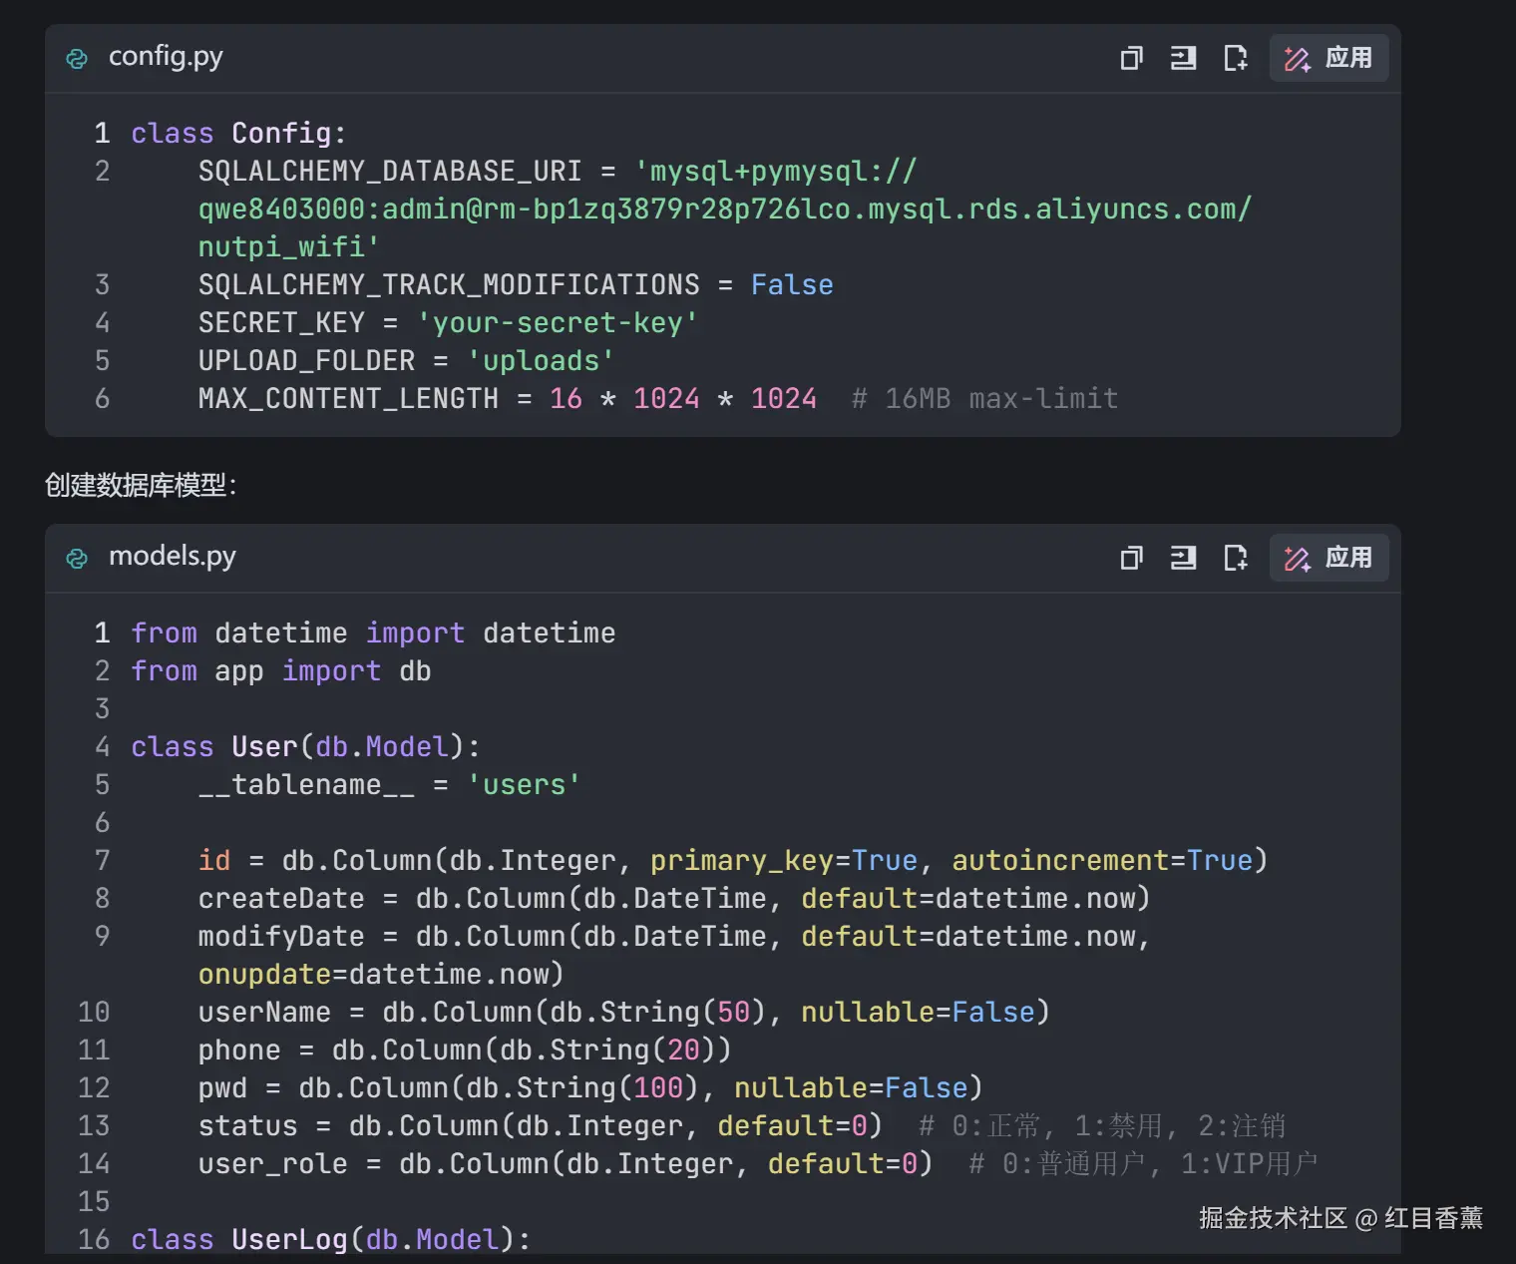Click the Python file icon beside config.py

tap(77, 59)
